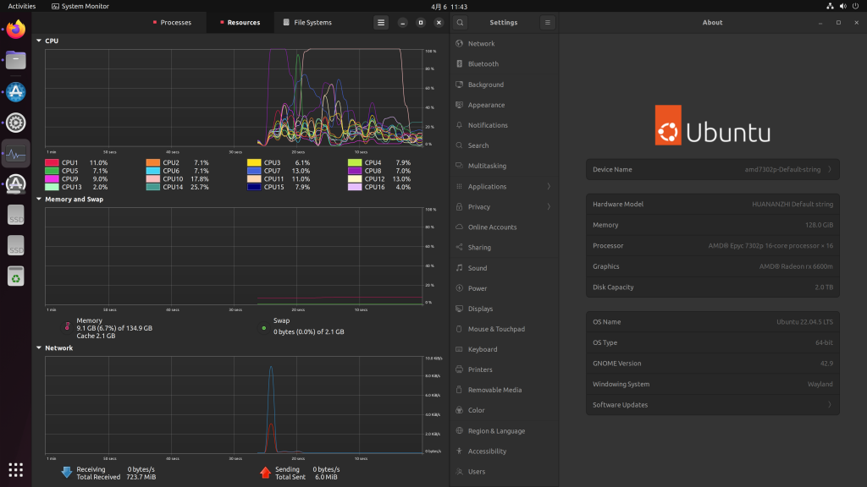
Task: Change the CPU14 color swatch
Action: coord(153,187)
